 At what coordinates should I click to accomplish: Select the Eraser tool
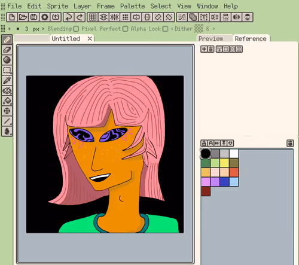click(7, 50)
